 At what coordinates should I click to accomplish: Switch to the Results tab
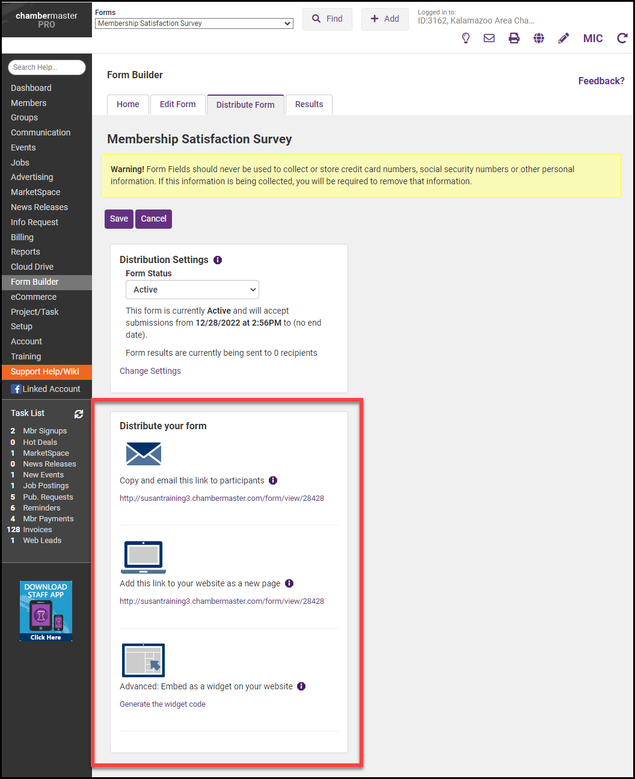click(x=309, y=104)
